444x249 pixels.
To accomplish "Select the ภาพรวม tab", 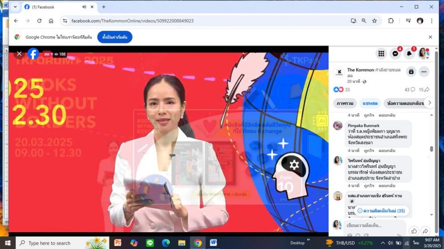I will 345,103.
